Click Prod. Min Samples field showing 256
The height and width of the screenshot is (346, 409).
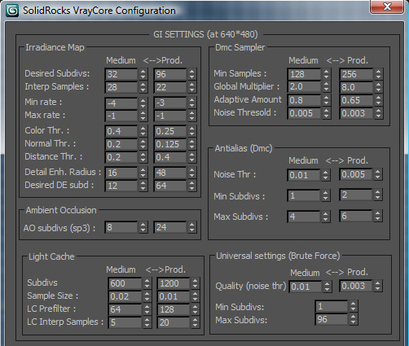point(356,74)
